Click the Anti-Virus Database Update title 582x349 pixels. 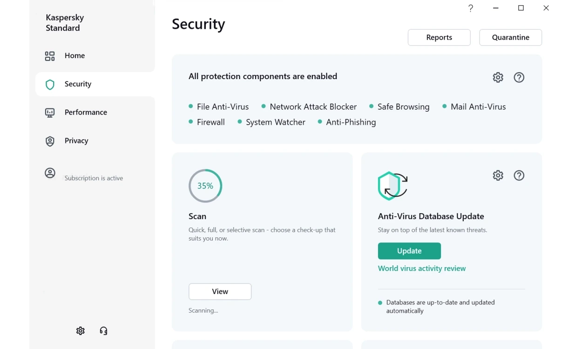tap(431, 216)
